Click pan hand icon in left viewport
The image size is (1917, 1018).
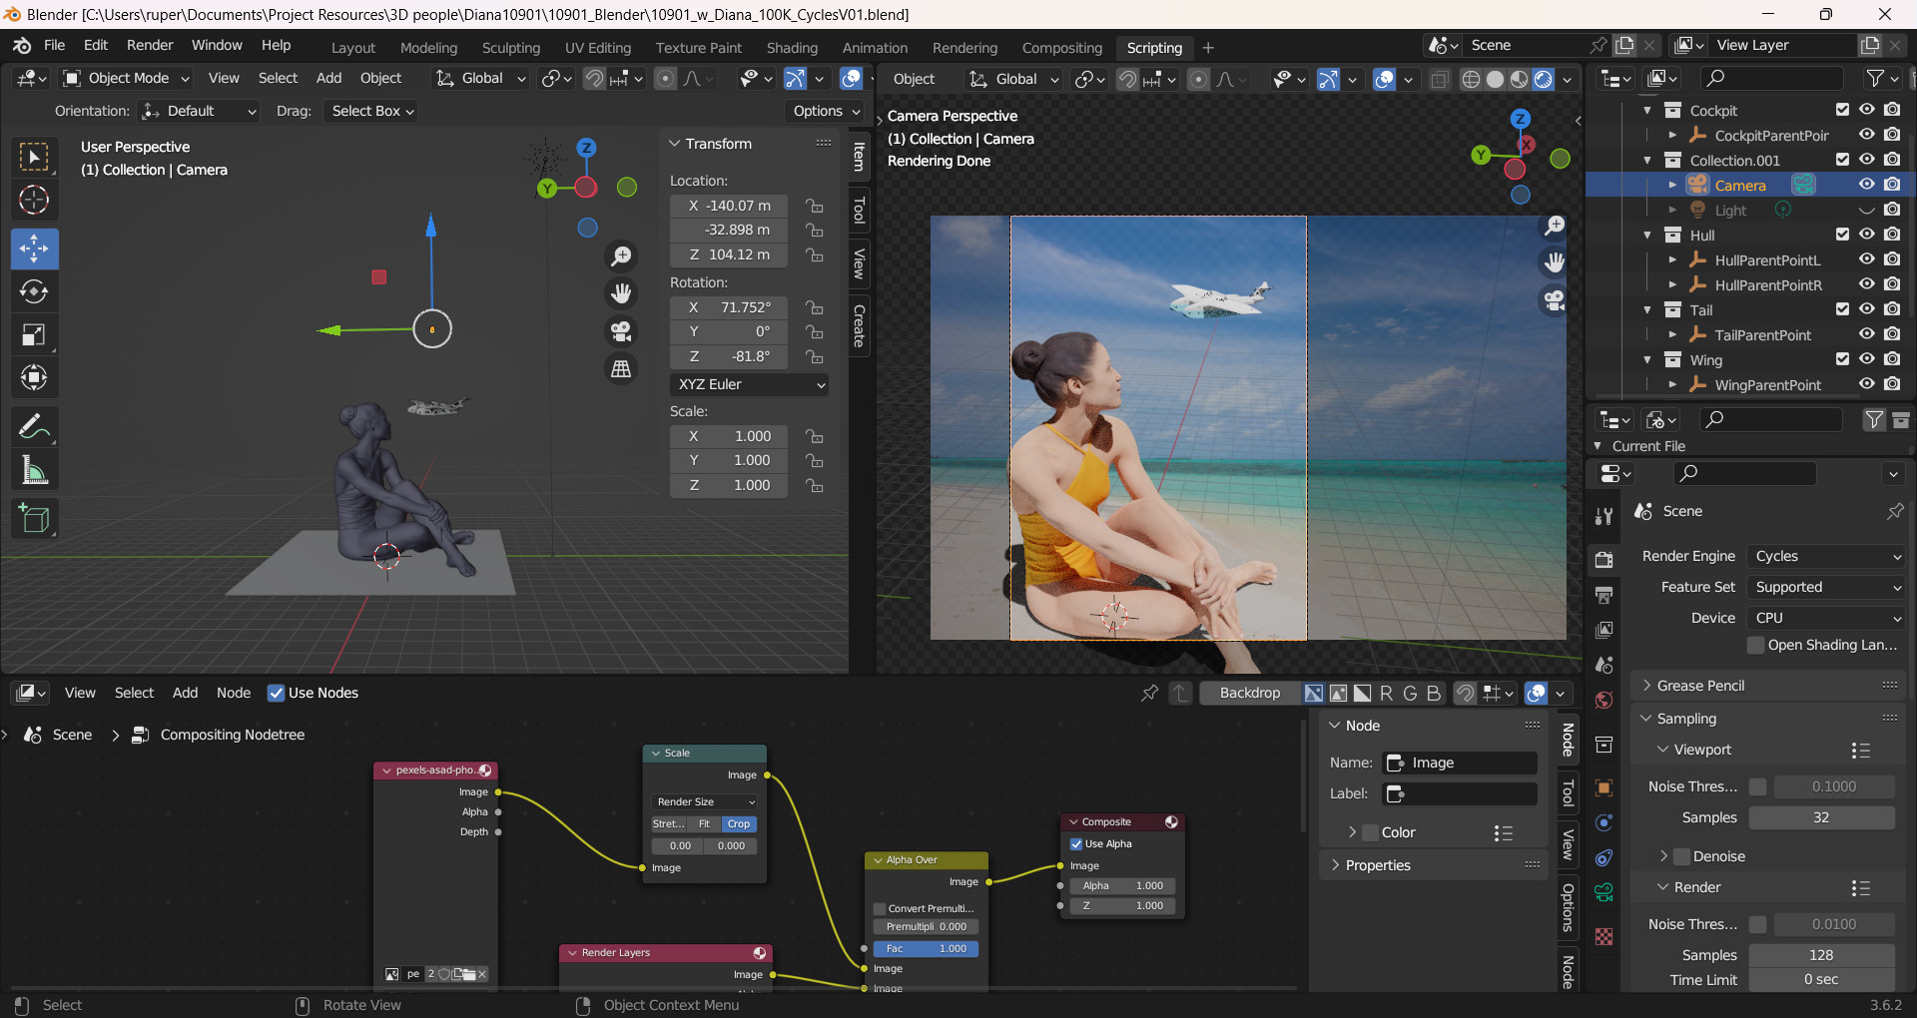621,293
